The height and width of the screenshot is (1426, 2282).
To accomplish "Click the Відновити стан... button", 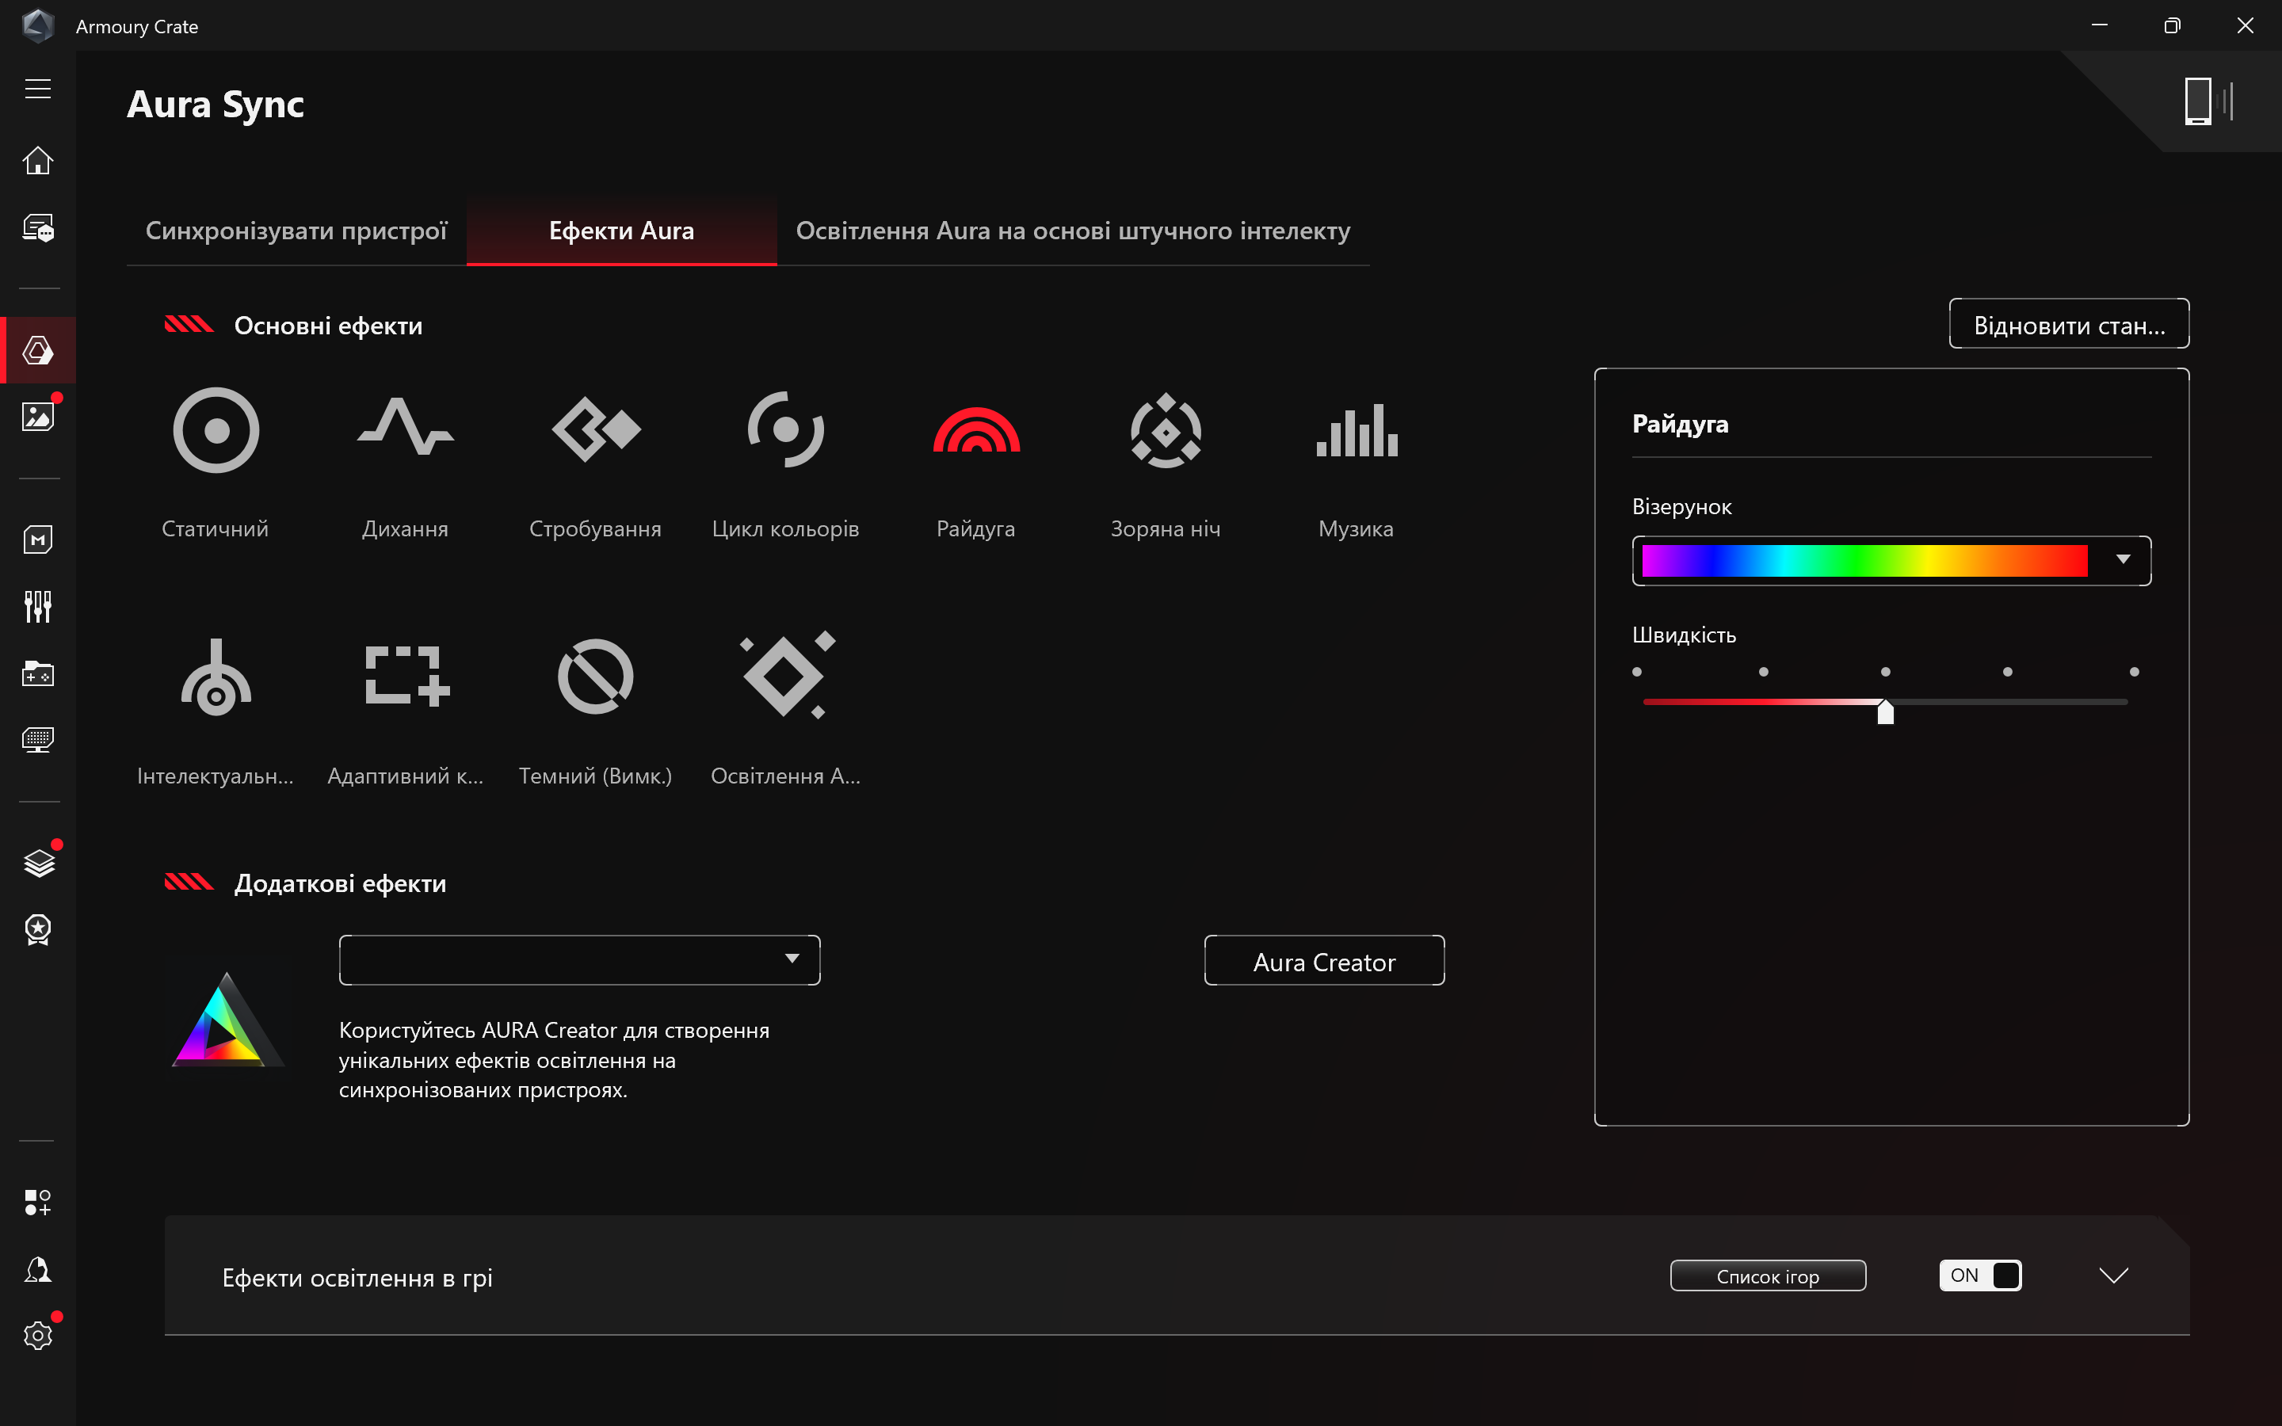I will pyautogui.click(x=2069, y=323).
